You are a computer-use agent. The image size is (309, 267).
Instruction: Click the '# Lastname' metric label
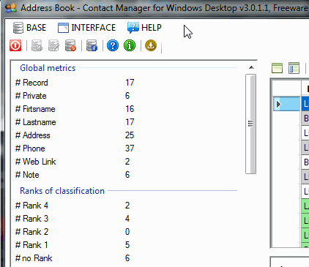click(x=36, y=122)
